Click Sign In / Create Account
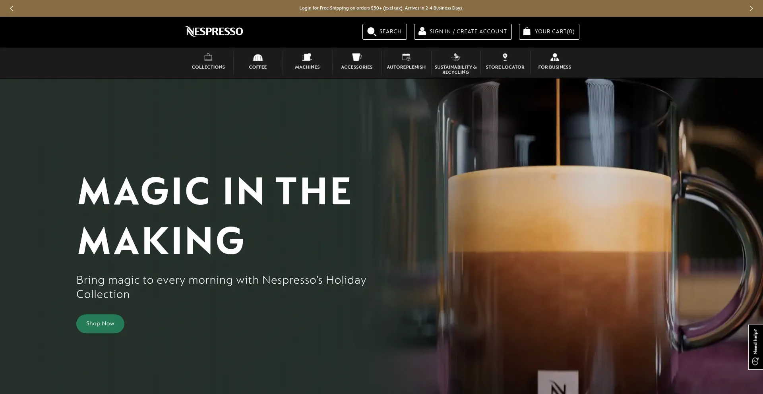Image resolution: width=763 pixels, height=394 pixels. [463, 32]
